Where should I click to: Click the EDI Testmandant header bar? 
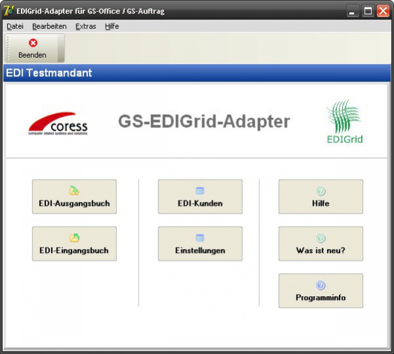197,73
